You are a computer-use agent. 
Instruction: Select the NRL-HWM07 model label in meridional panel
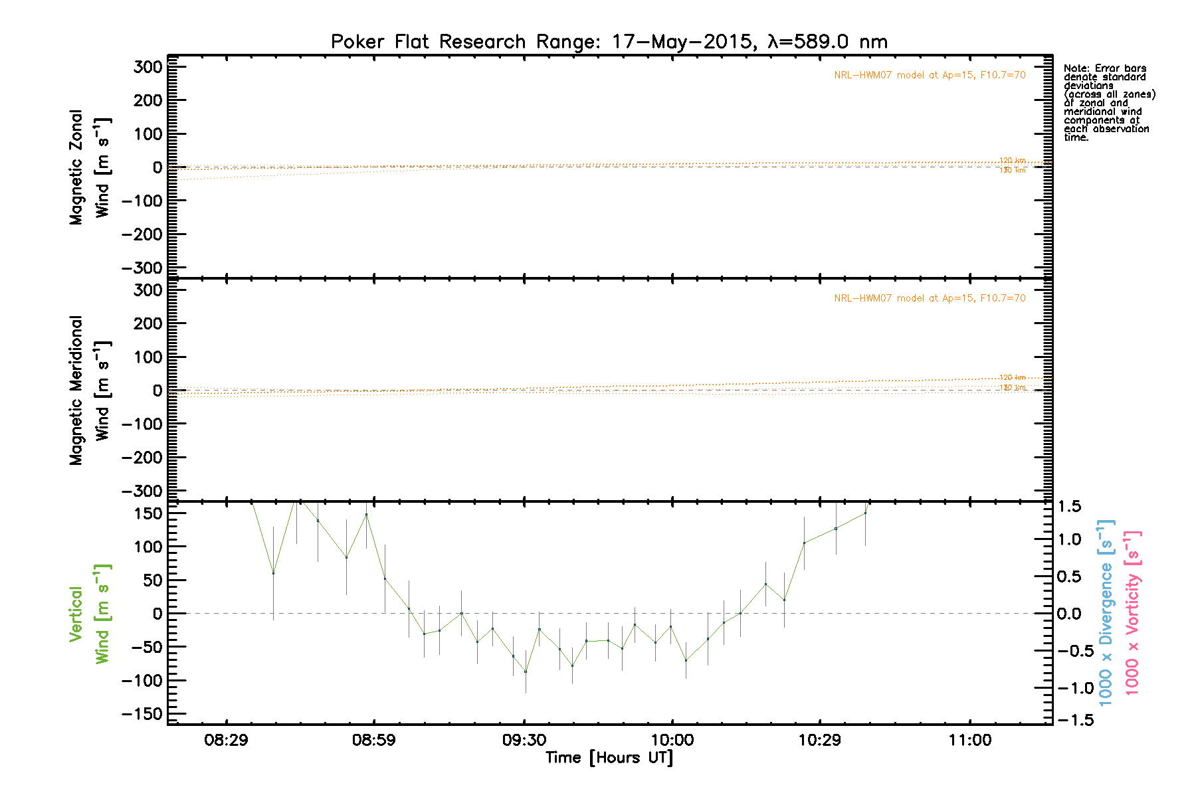point(930,298)
